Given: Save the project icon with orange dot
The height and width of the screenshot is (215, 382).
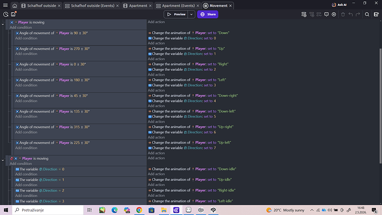Looking at the screenshot, I should coord(13,14).
